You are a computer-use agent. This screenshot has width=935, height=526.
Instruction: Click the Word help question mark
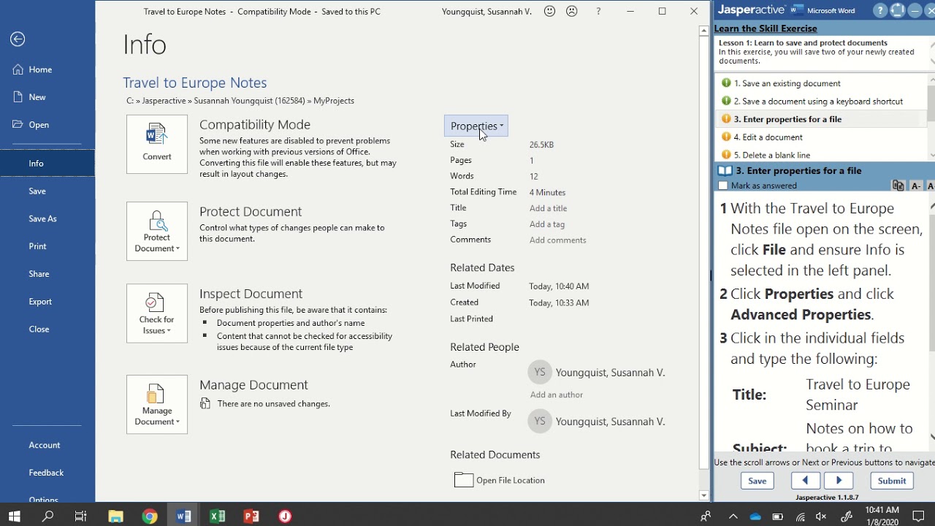tap(598, 11)
